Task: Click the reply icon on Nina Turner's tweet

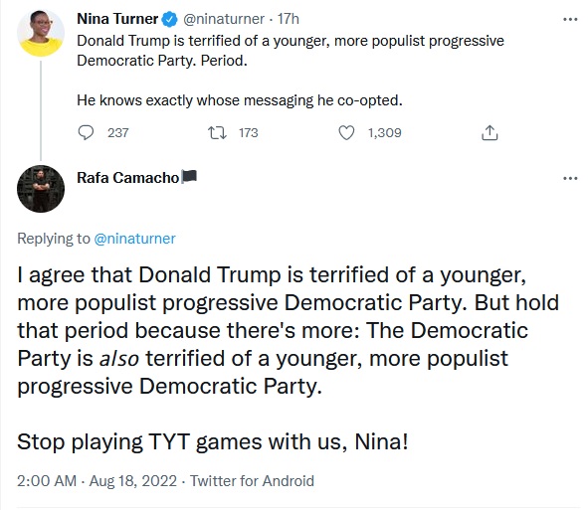Action: [86, 132]
